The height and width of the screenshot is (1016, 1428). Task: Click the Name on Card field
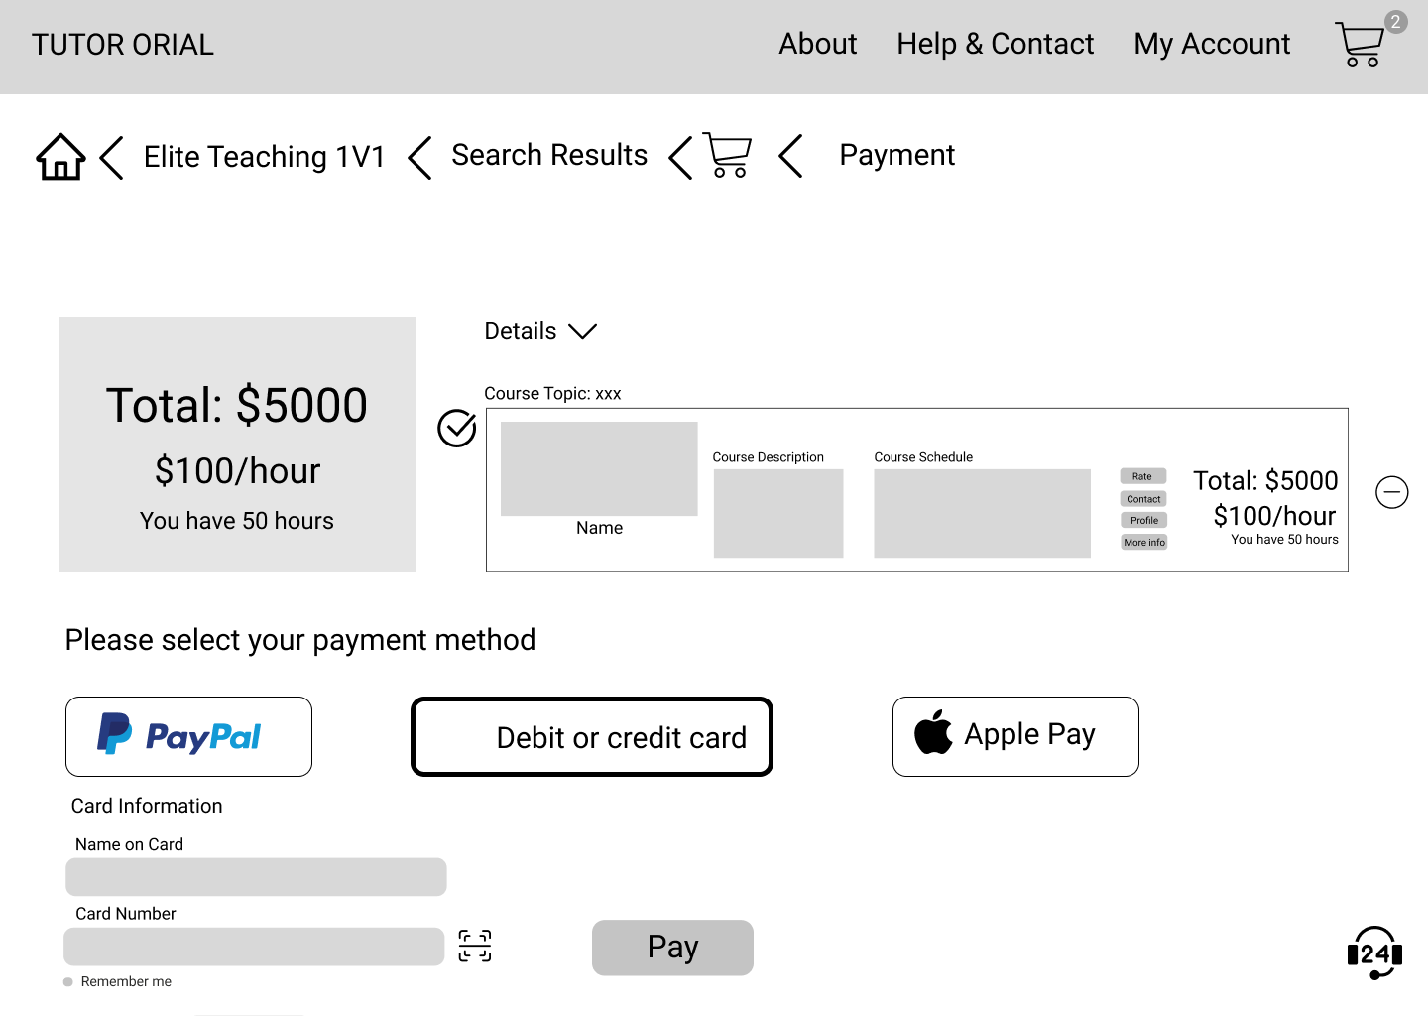256,877
